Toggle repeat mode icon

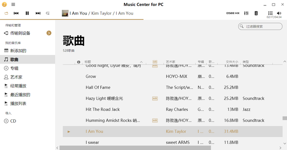pyautogui.click(x=48, y=13)
